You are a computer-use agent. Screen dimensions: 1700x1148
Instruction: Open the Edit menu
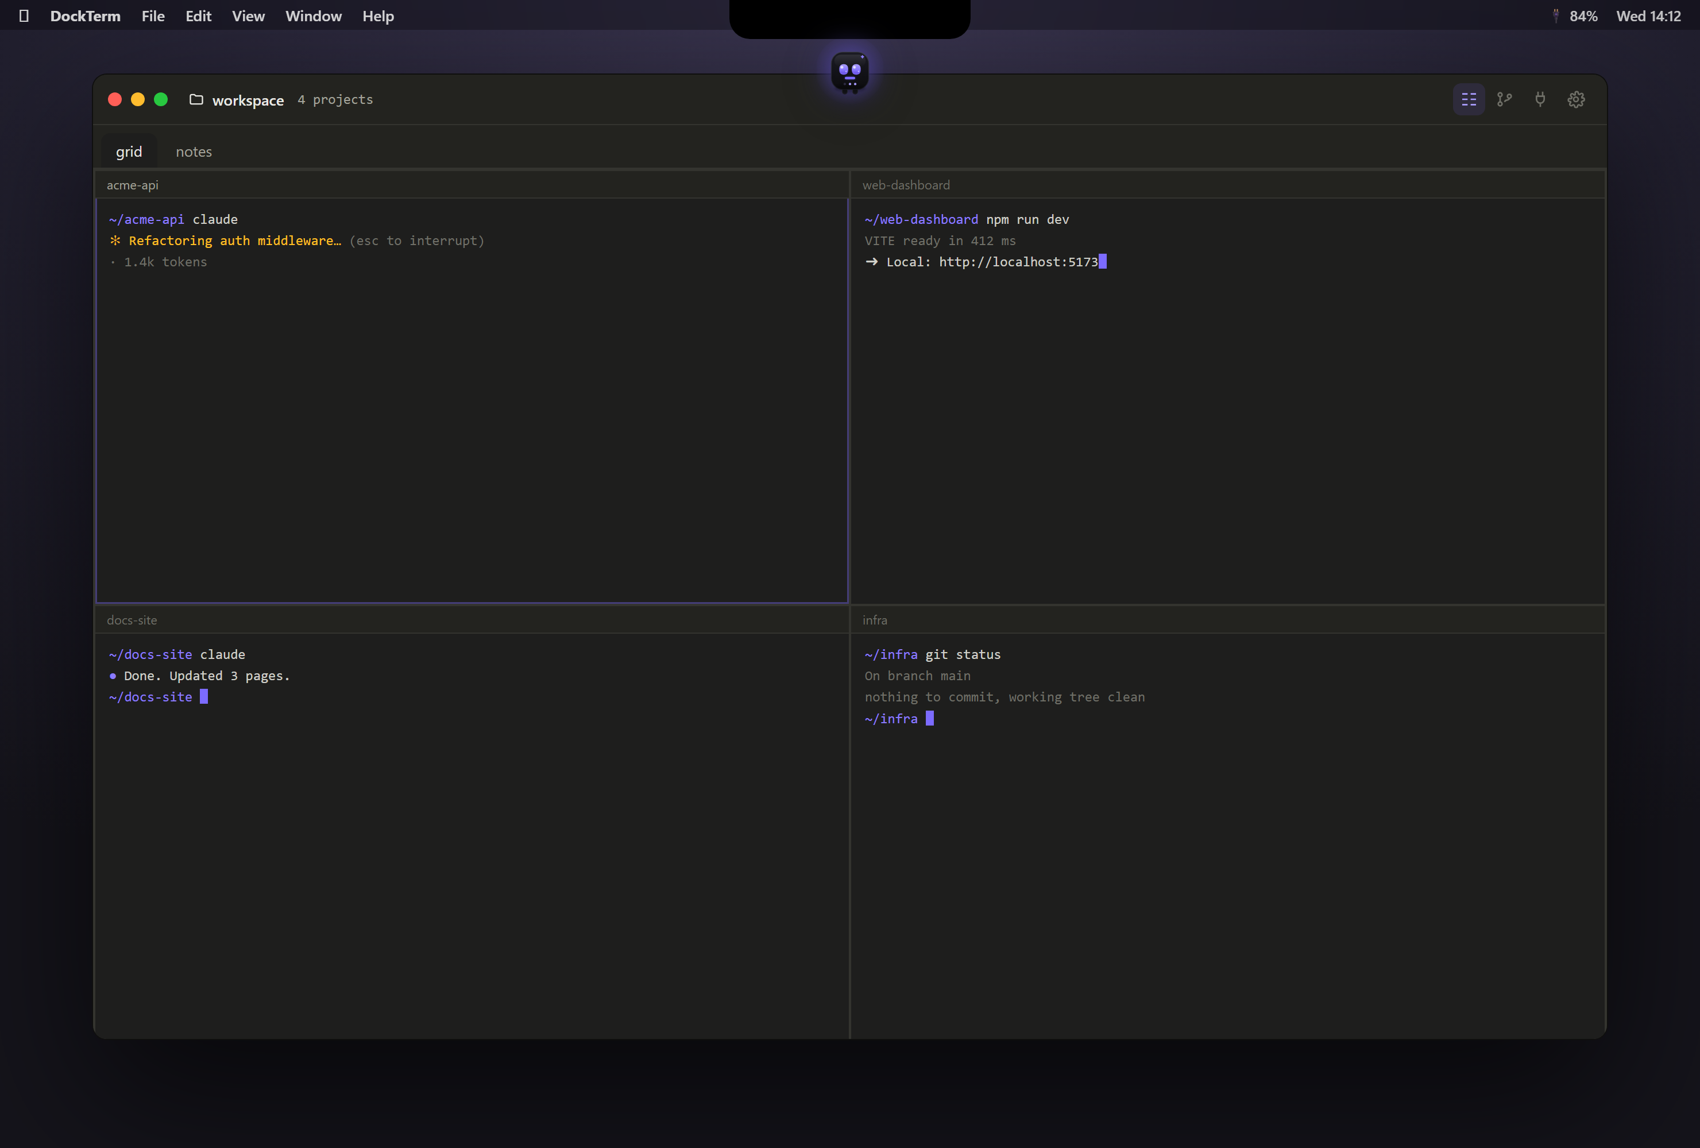pos(198,16)
